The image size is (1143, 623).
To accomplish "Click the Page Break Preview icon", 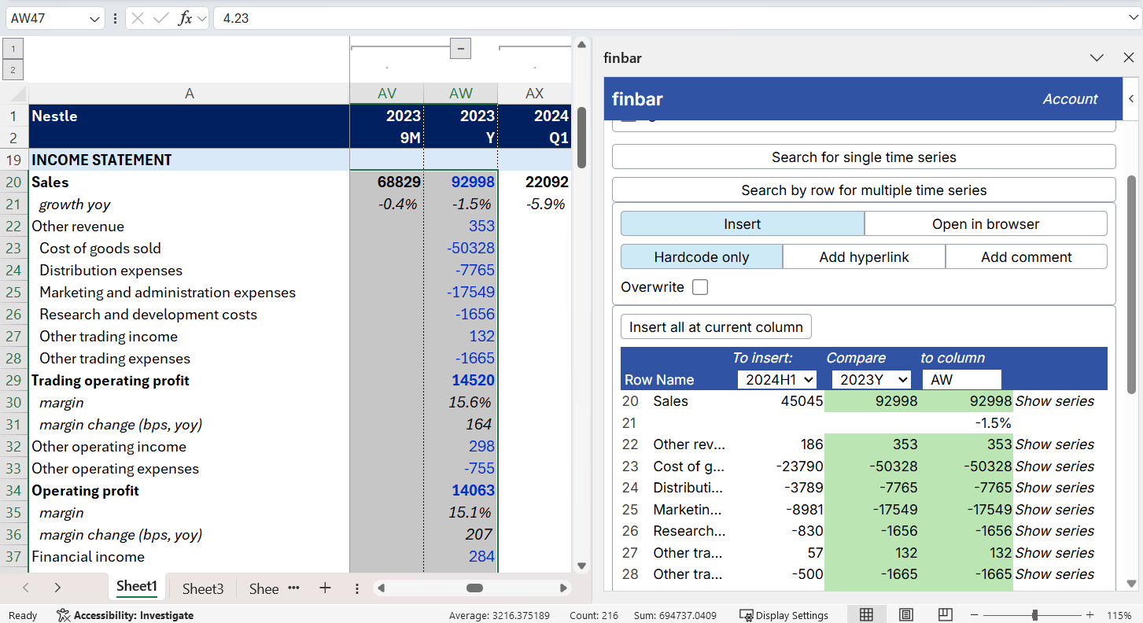I will [x=945, y=614].
